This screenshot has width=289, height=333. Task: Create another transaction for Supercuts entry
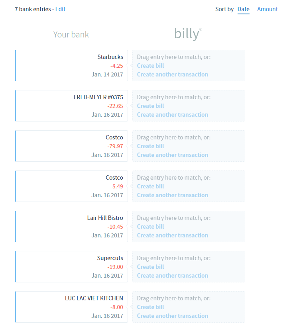point(172,276)
